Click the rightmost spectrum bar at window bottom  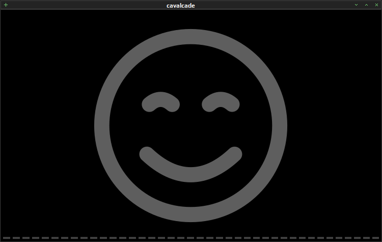coord(375,238)
